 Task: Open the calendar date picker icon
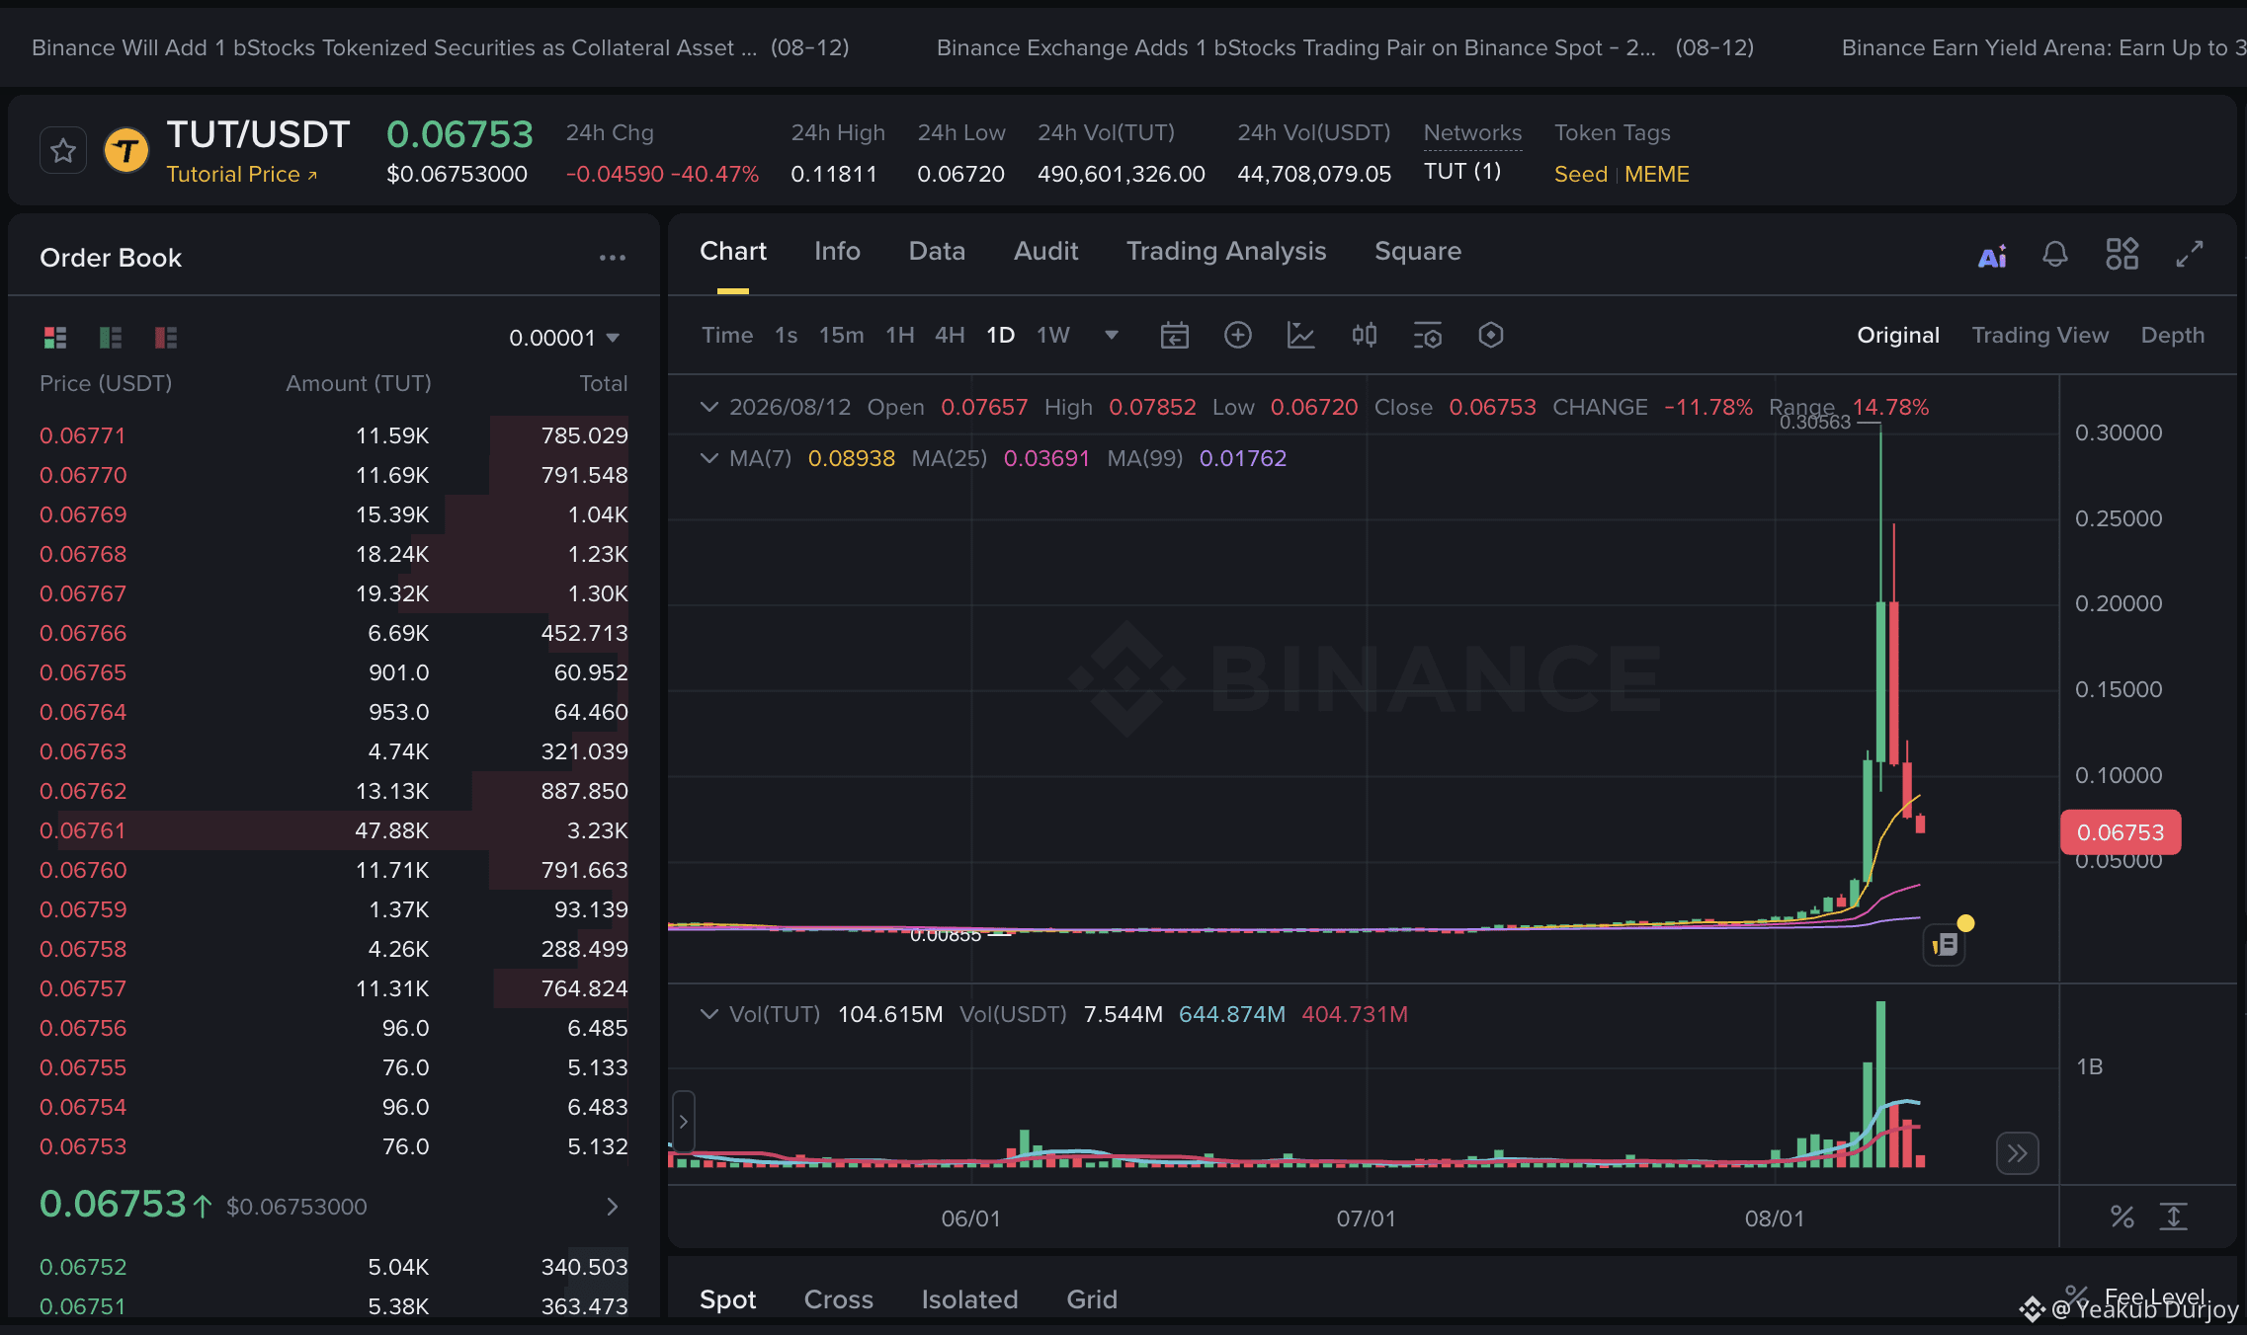coord(1174,336)
